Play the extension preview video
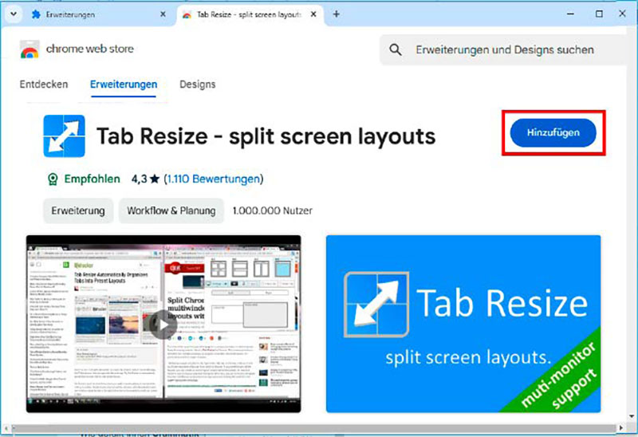 pyautogui.click(x=163, y=325)
